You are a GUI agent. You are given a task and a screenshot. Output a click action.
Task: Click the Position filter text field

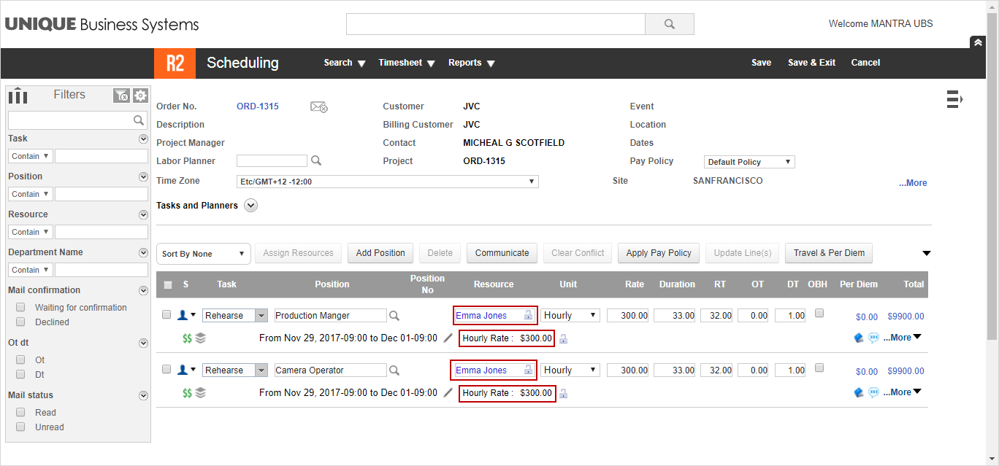click(x=102, y=194)
